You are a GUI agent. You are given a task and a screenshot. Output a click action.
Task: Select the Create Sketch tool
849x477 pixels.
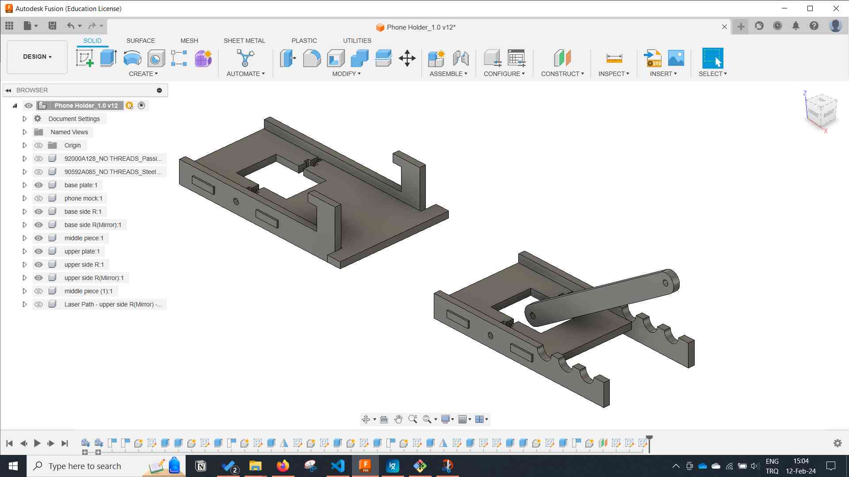(x=84, y=58)
